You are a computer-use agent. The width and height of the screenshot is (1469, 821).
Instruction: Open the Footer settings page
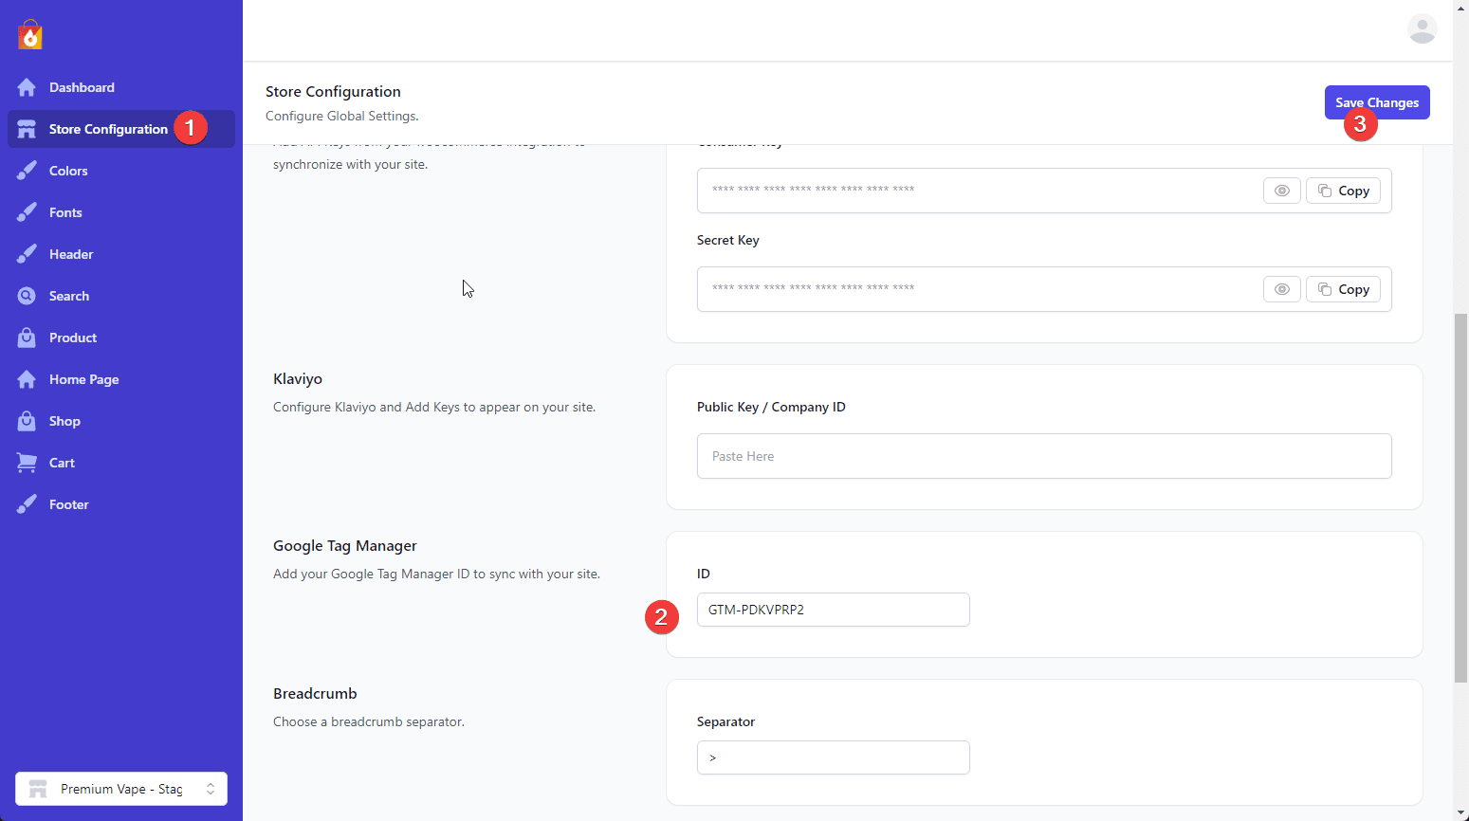click(121, 504)
